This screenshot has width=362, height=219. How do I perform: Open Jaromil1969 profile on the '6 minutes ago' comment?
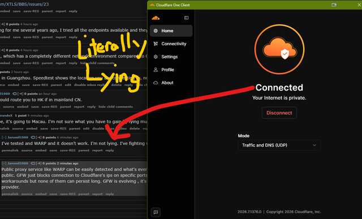(18, 137)
